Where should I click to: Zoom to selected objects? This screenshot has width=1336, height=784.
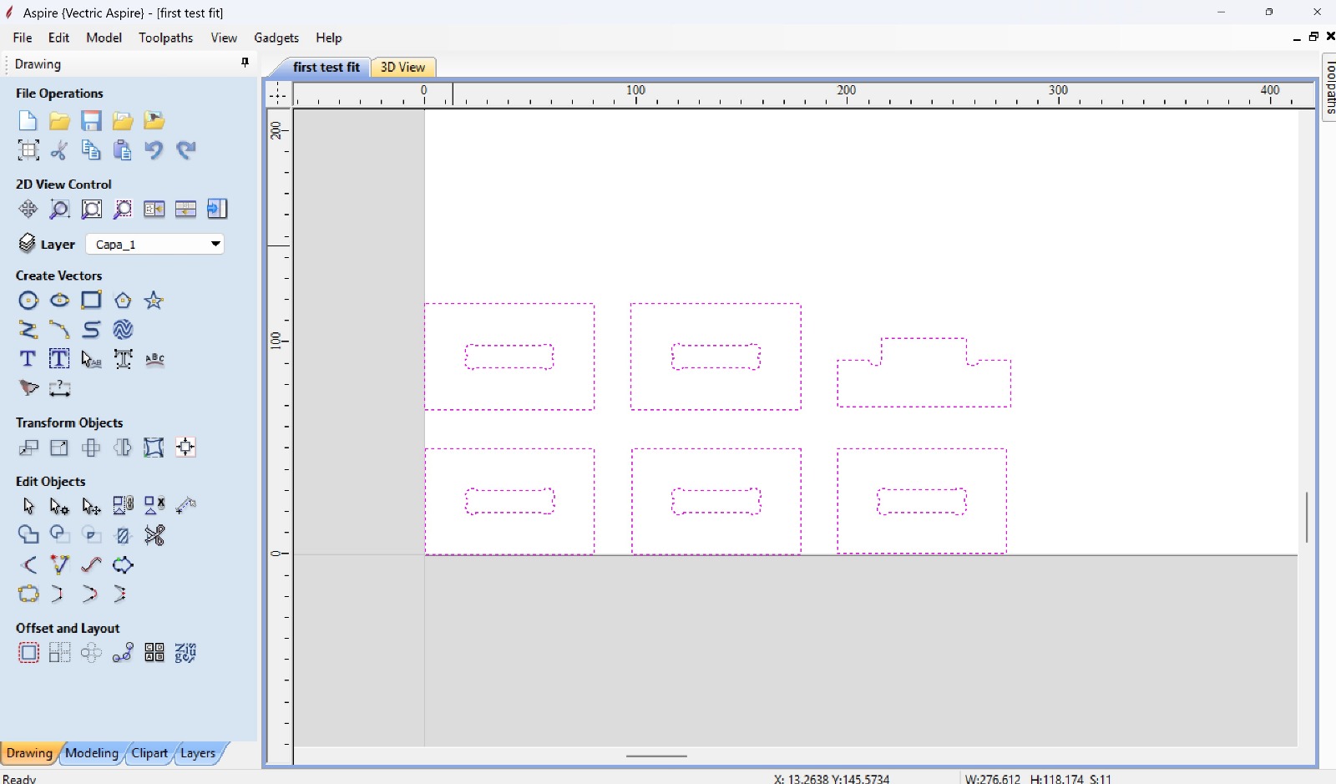point(123,209)
